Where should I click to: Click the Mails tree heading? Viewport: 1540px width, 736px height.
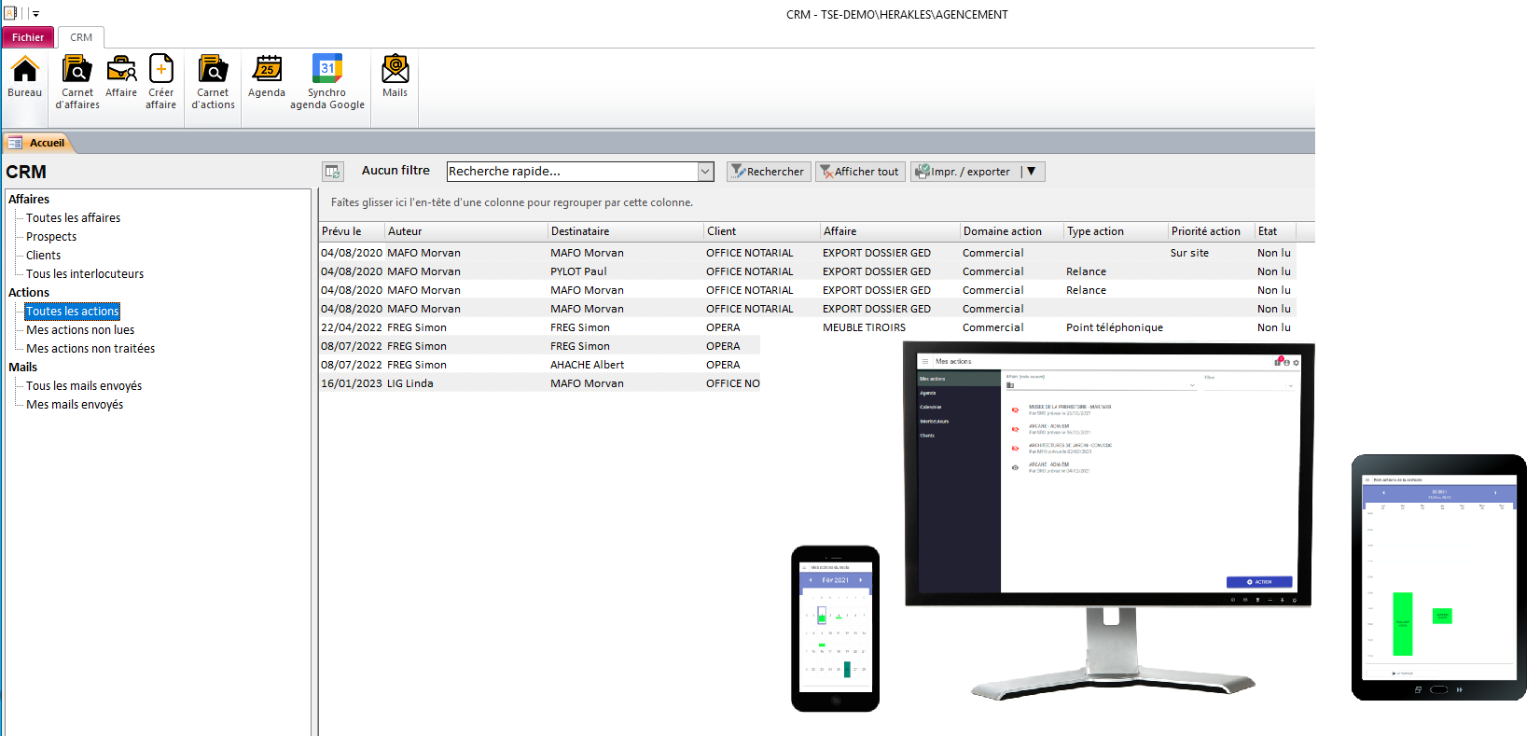click(x=22, y=367)
